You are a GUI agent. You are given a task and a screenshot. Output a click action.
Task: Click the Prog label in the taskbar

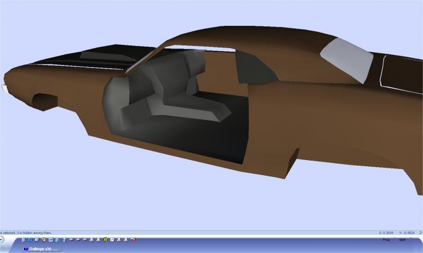pos(387,240)
